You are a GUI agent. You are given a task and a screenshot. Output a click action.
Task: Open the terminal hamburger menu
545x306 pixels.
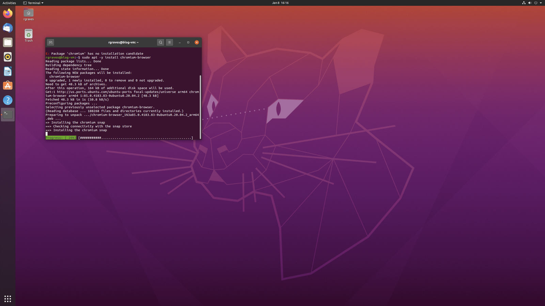coord(169,42)
